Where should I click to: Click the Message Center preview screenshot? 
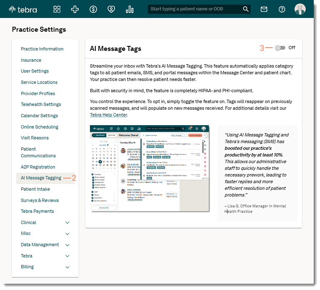(150, 169)
